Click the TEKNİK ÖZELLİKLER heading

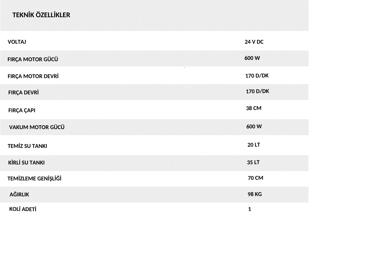click(41, 15)
